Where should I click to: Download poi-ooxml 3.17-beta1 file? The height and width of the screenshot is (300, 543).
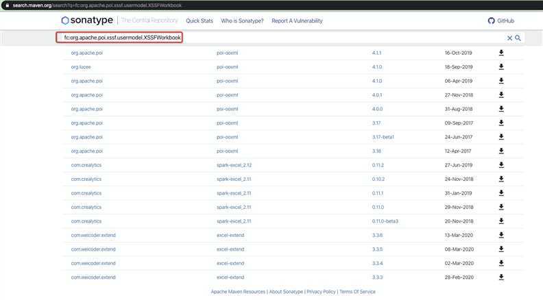coord(501,137)
